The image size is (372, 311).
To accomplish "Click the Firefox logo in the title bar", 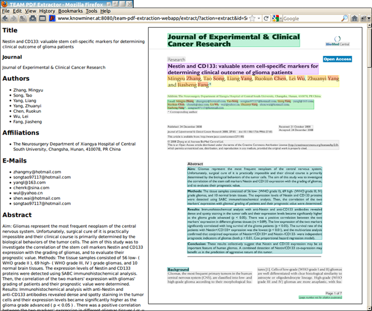I will coord(4,4).
